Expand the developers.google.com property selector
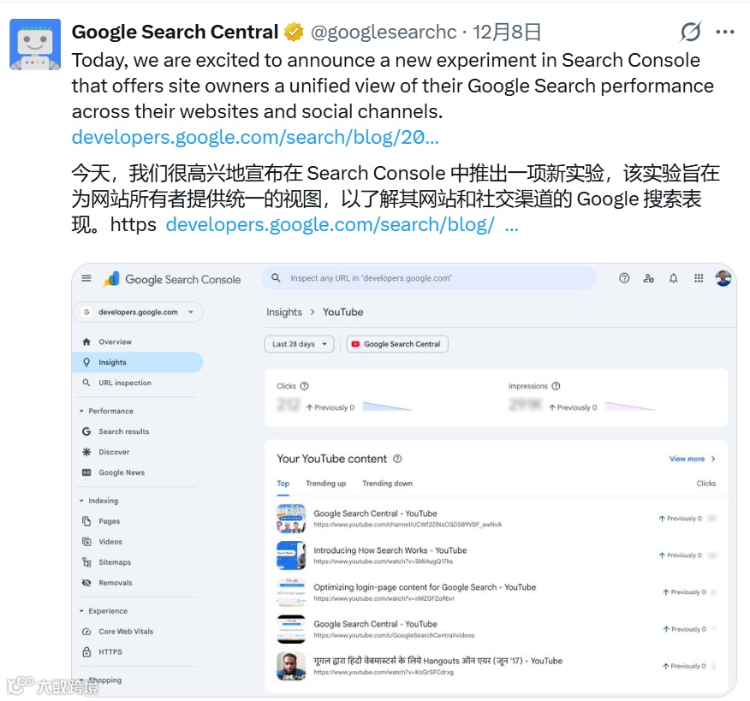This screenshot has height=701, width=750. coord(138,312)
